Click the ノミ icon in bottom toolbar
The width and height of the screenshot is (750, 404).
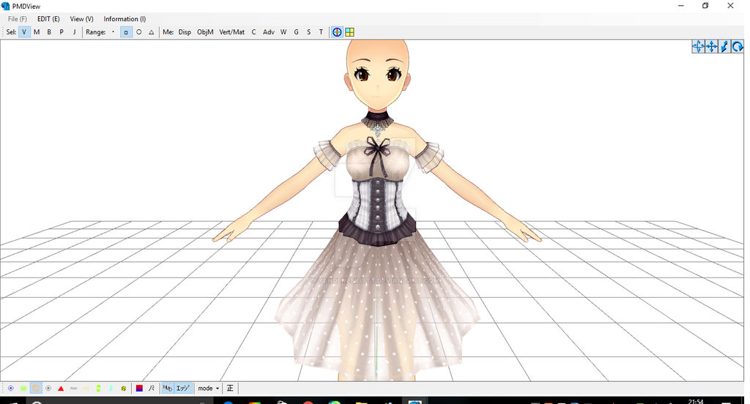pos(152,388)
